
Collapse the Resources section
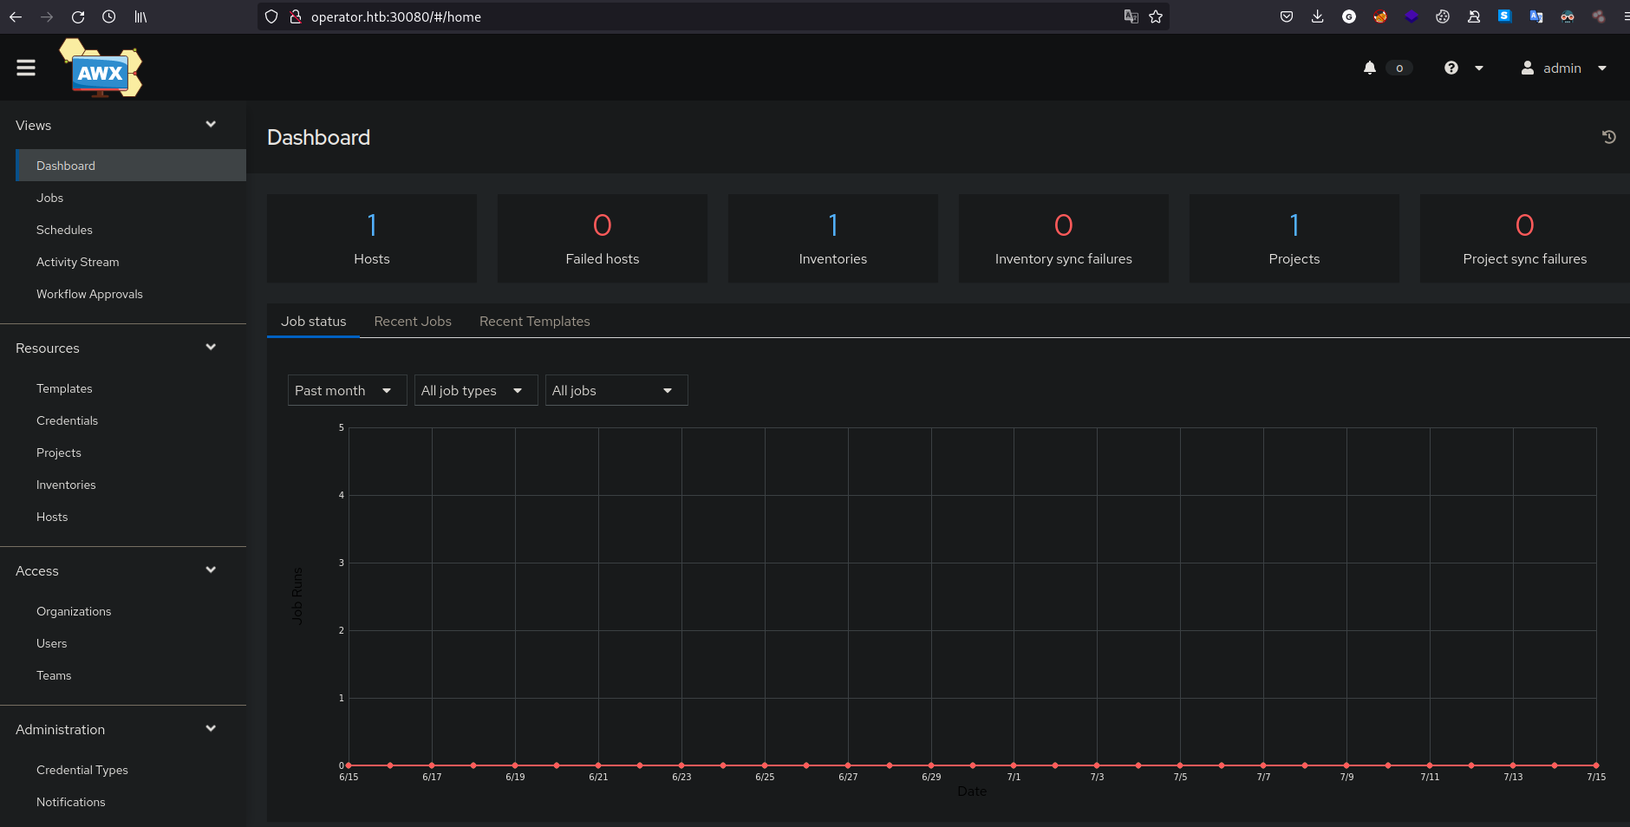coord(211,348)
